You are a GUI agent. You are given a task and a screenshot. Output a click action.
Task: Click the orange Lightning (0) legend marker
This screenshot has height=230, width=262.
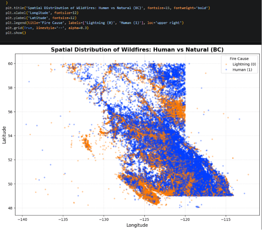226,64
